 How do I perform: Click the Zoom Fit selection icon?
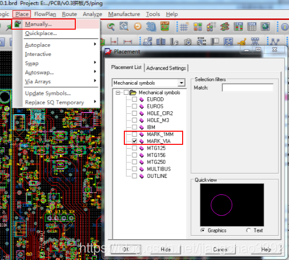[124, 26]
